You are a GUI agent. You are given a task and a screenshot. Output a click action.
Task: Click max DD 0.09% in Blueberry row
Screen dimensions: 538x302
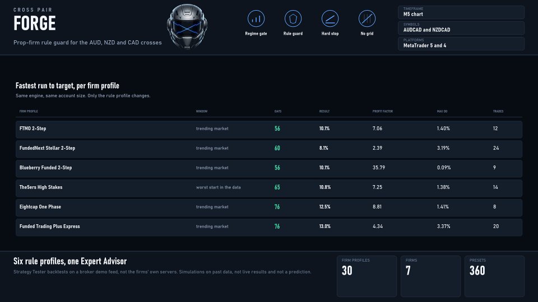[444, 168]
